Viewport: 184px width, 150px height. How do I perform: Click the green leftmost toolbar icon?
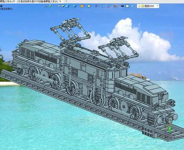50,6
